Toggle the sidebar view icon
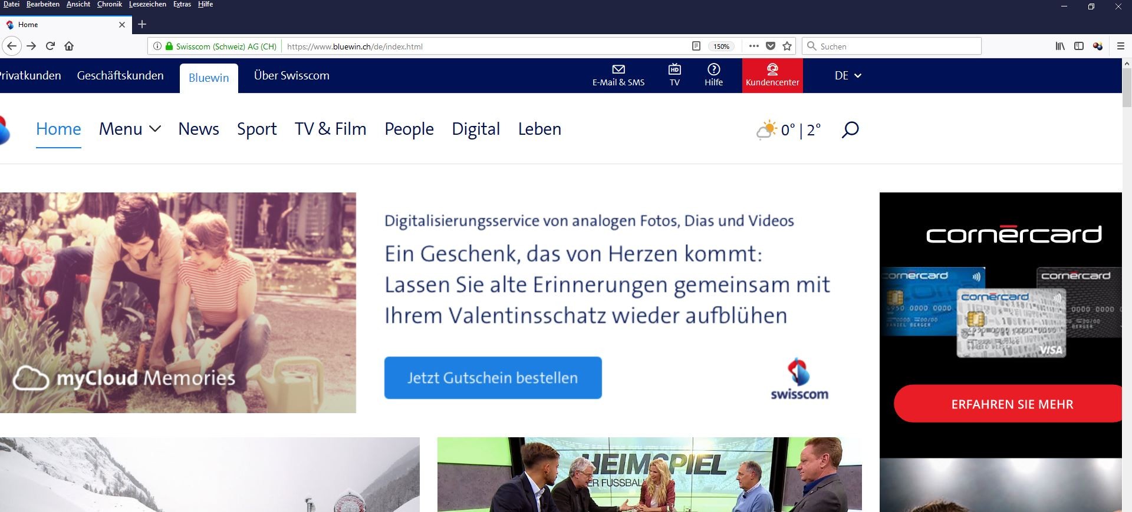This screenshot has width=1132, height=512. pyautogui.click(x=1079, y=46)
